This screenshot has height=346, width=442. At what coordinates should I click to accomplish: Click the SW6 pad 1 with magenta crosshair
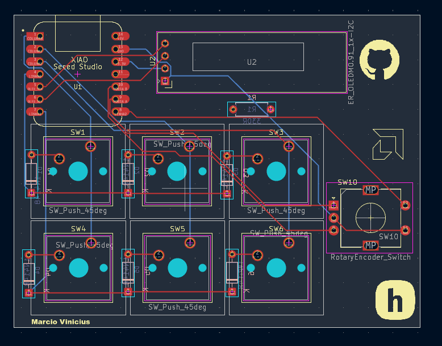pos(289,243)
